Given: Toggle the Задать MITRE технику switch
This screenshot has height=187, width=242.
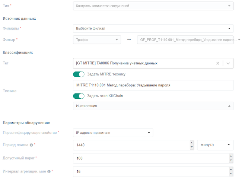Looking at the screenshot, I should point(79,74).
